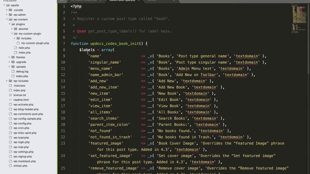Expand the wp-includes folder arrow
The height and width of the screenshot is (174, 310).
(x=7, y=81)
